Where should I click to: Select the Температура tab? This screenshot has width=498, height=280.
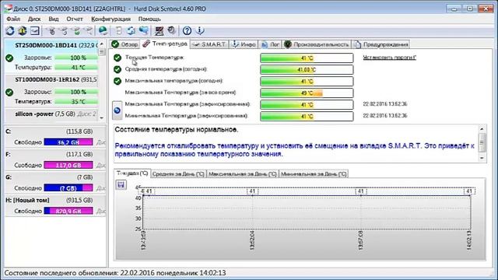pyautogui.click(x=165, y=44)
